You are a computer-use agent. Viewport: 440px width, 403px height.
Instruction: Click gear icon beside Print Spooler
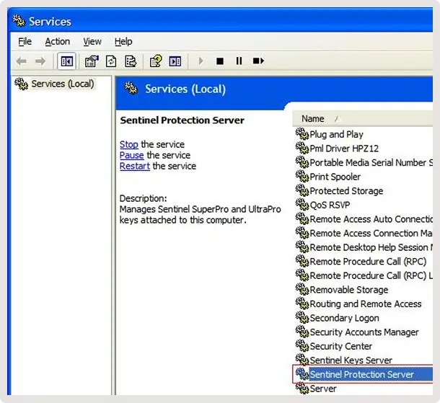302,176
